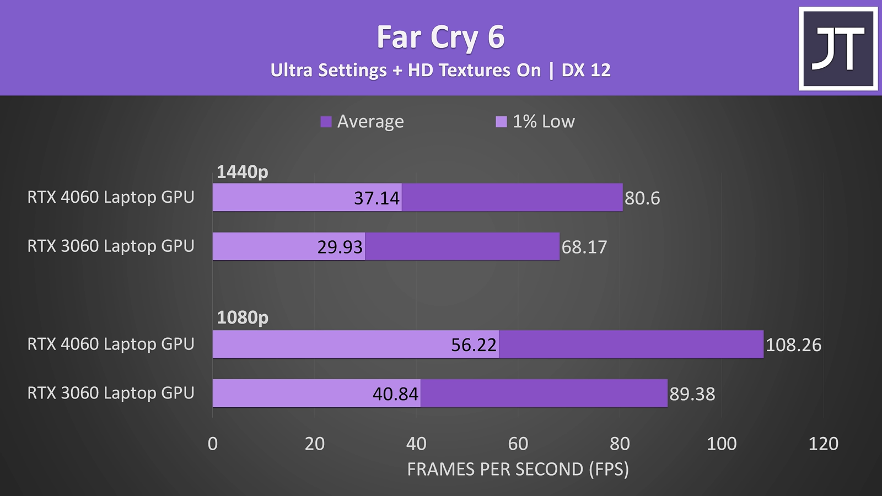Select the 29.93 1% Low bar segment
Viewport: 882px width, 496px height.
click(x=288, y=246)
